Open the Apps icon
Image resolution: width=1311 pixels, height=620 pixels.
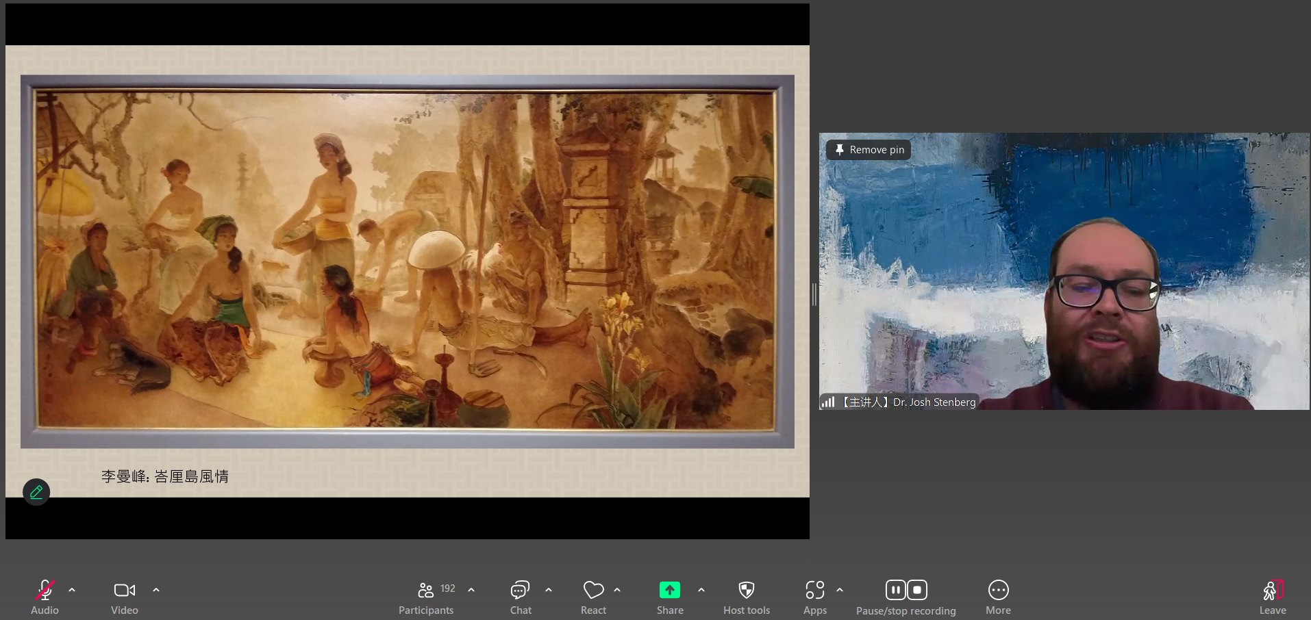pos(815,590)
